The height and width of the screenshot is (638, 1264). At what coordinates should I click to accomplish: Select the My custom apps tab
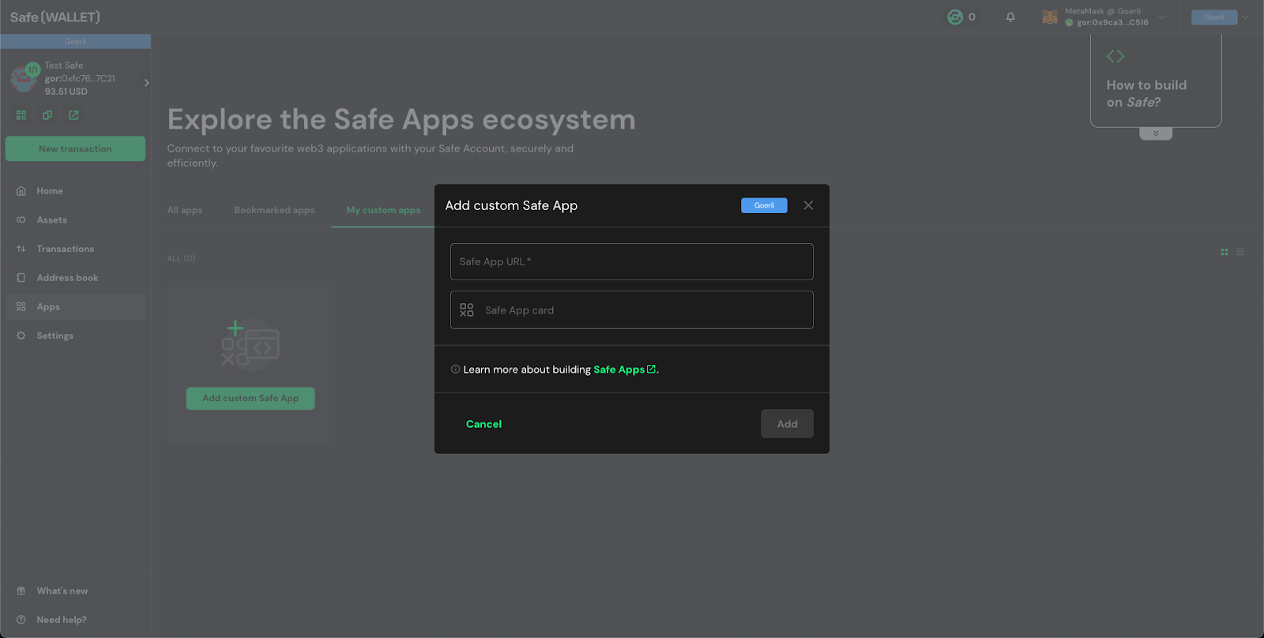(383, 210)
